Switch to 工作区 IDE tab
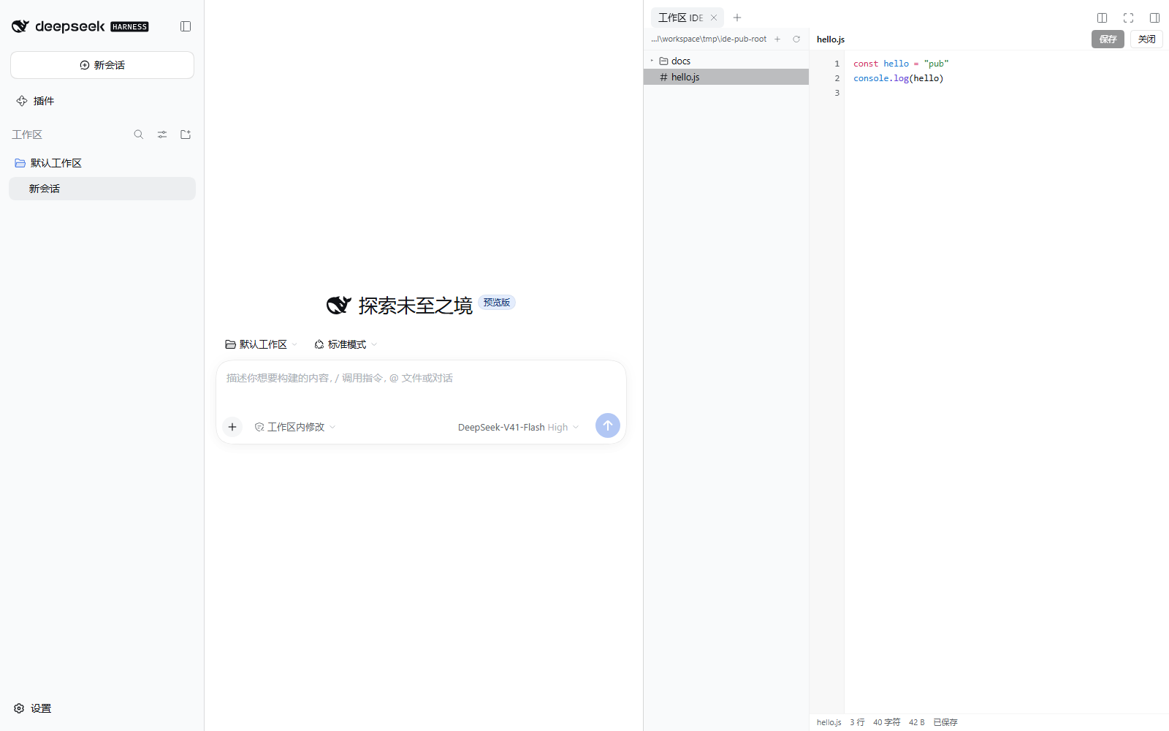 click(x=680, y=18)
